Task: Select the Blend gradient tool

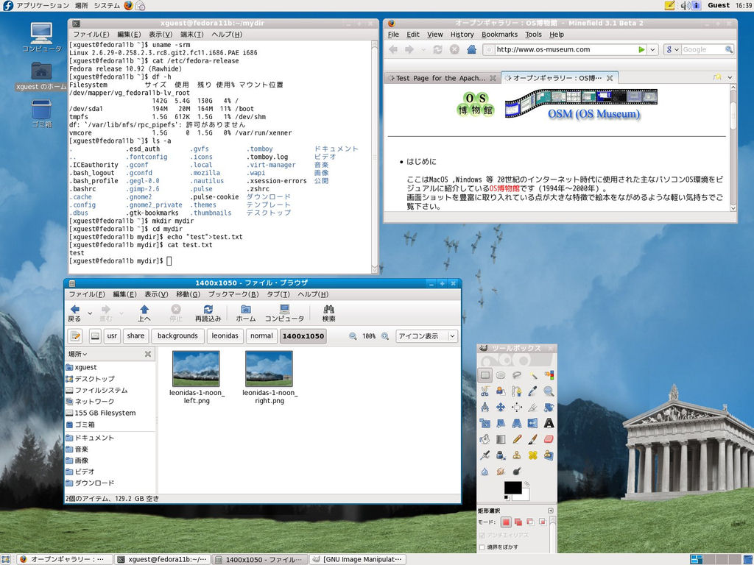Action: tap(501, 439)
